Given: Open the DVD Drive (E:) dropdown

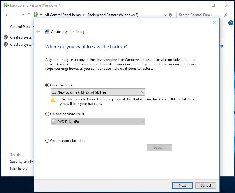Looking at the screenshot, I should pyautogui.click(x=98, y=121).
